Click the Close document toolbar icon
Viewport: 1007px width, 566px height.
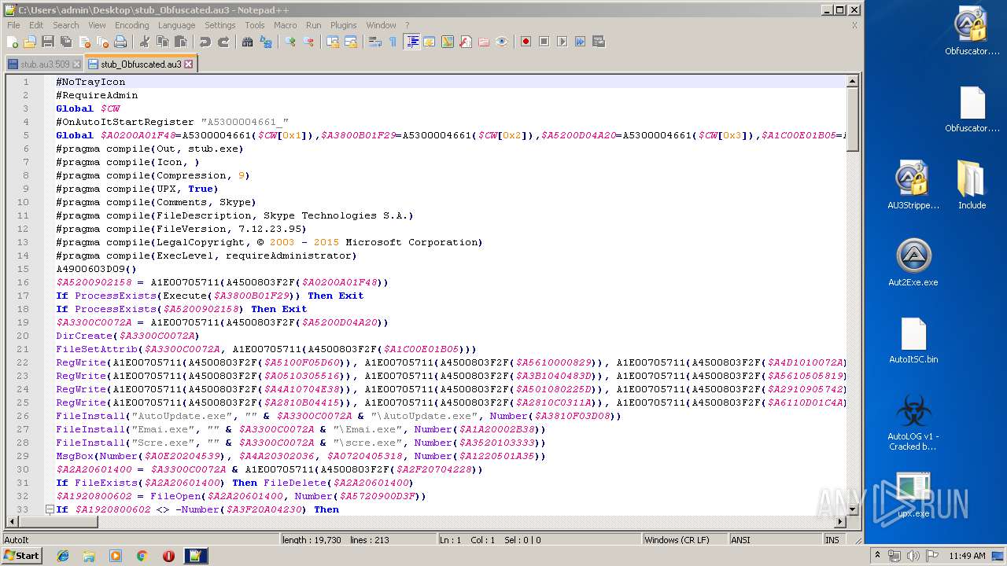point(84,42)
